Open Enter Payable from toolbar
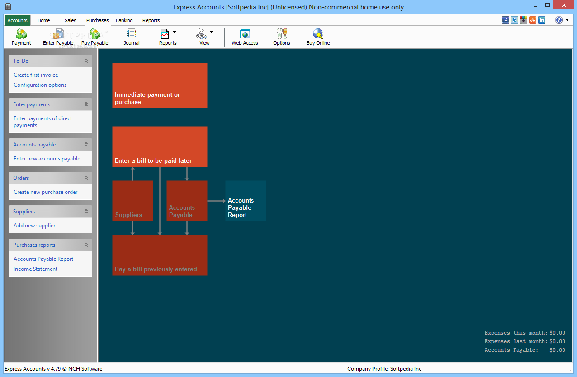 tap(58, 37)
